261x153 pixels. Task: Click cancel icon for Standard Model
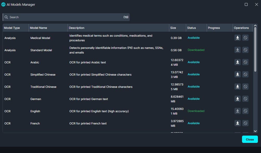245,50
